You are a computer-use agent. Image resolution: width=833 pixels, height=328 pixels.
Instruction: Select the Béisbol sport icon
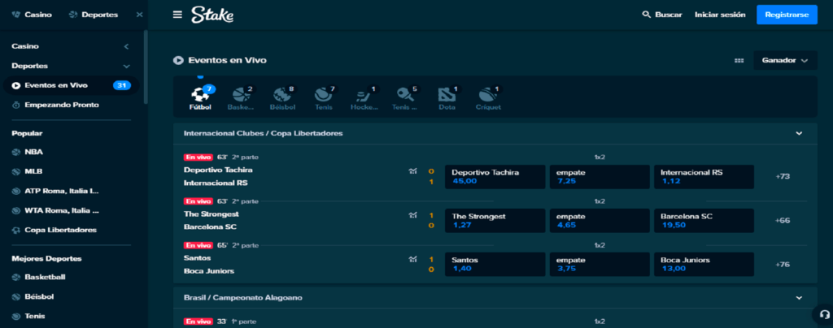[x=282, y=97]
